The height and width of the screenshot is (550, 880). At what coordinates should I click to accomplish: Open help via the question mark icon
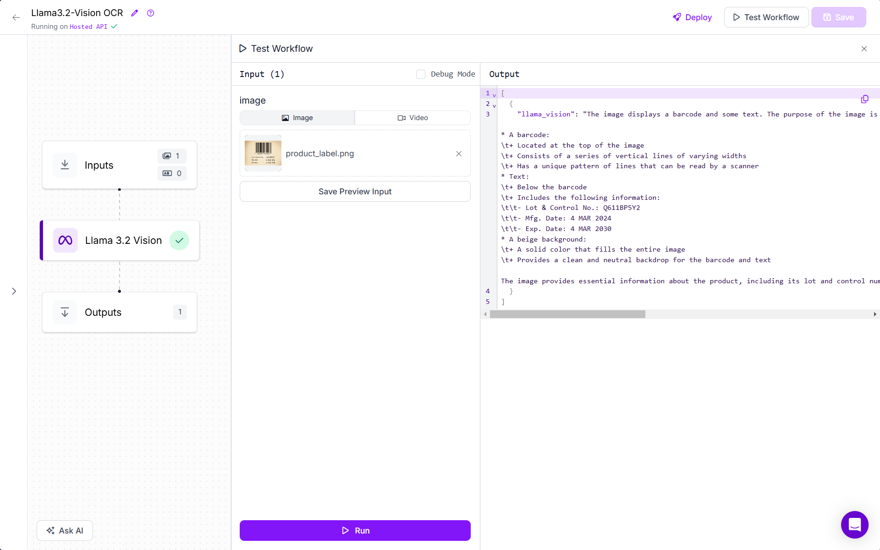pyautogui.click(x=150, y=13)
